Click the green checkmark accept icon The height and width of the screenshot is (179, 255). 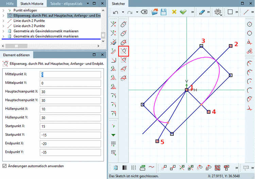183,12
